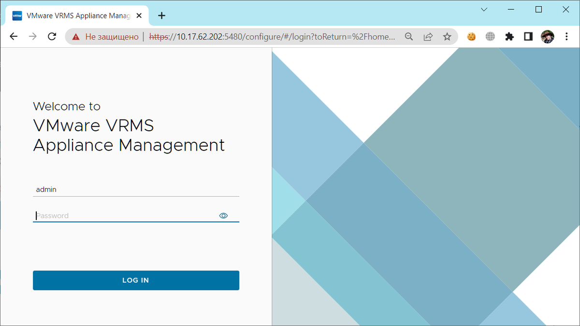Reload the page with the refresh control

tap(52, 36)
